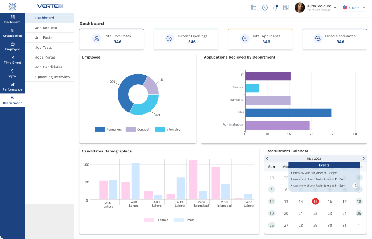Open the notifications bell
This screenshot has width=372, height=239.
pyautogui.click(x=275, y=8)
